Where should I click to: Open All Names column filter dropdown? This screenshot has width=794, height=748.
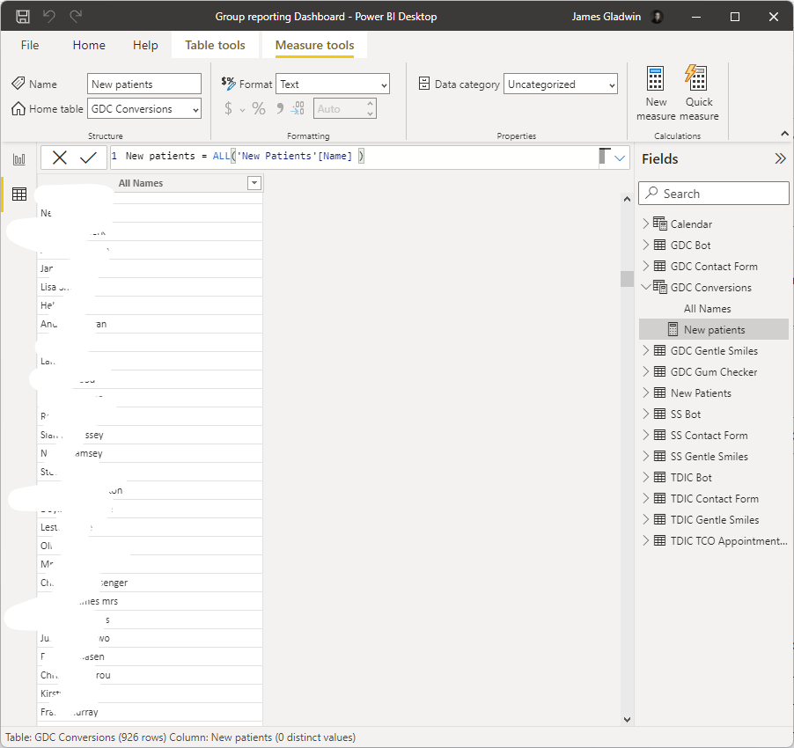click(254, 183)
